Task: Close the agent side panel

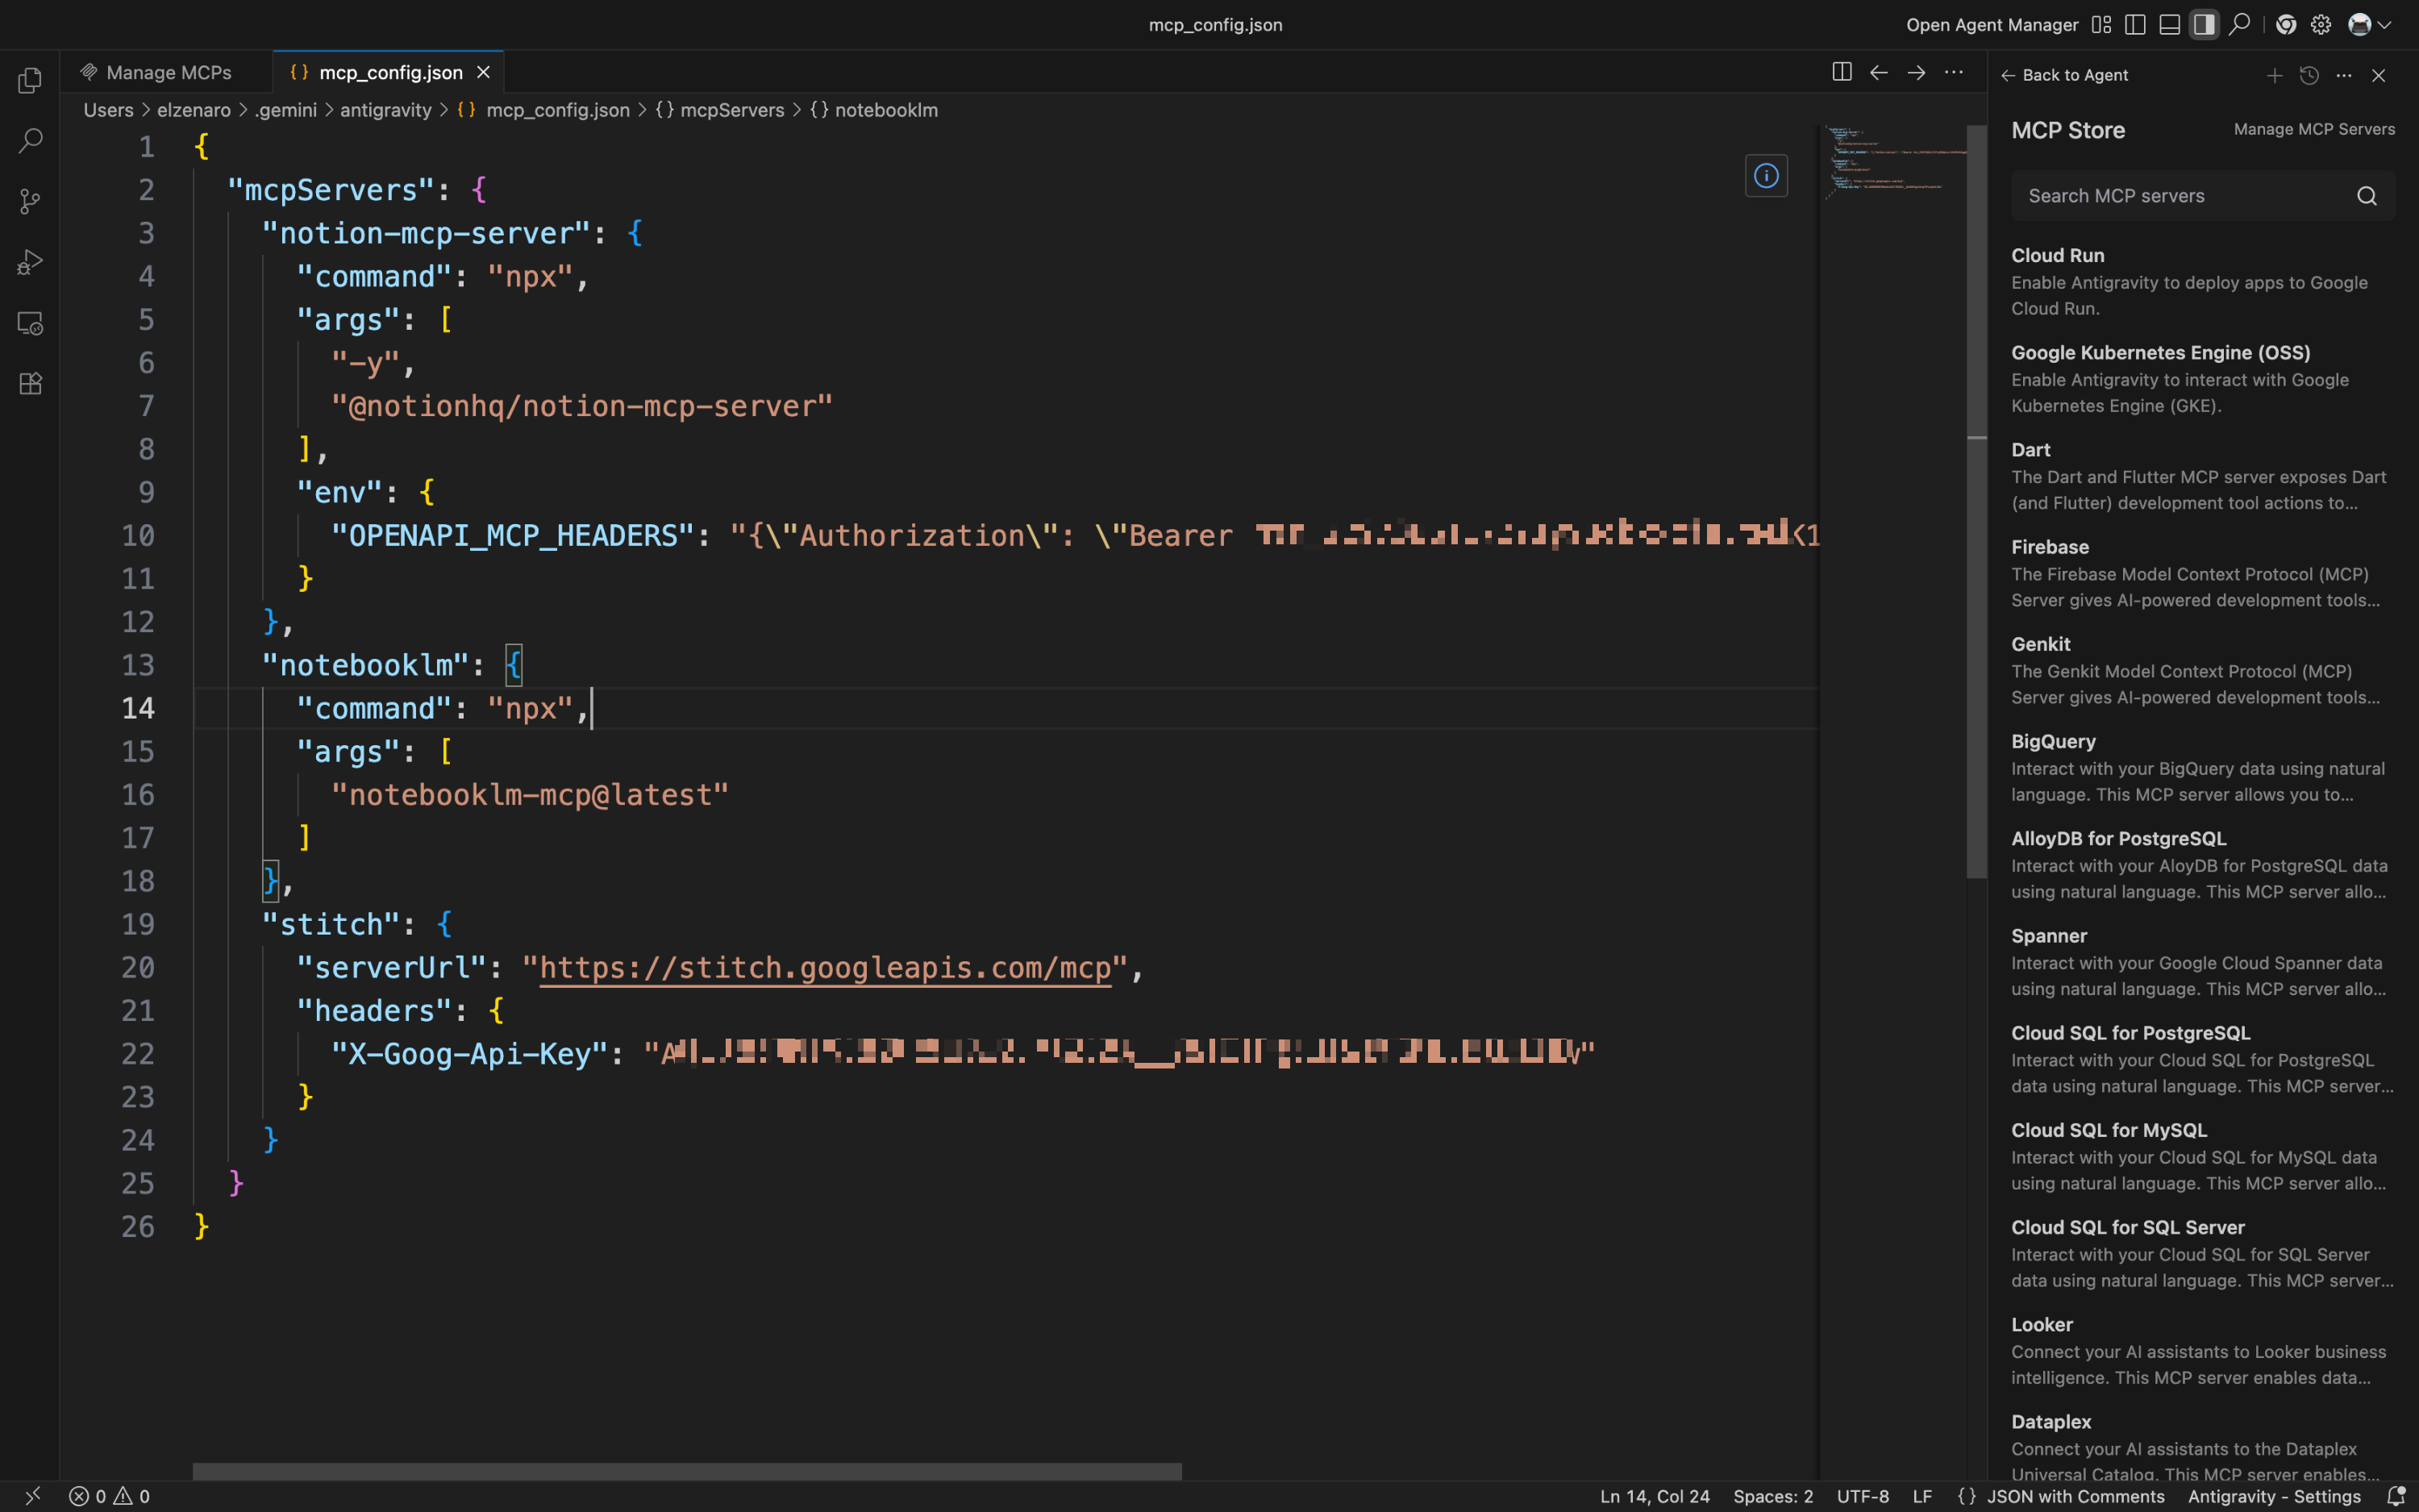Action: pos(2379,75)
